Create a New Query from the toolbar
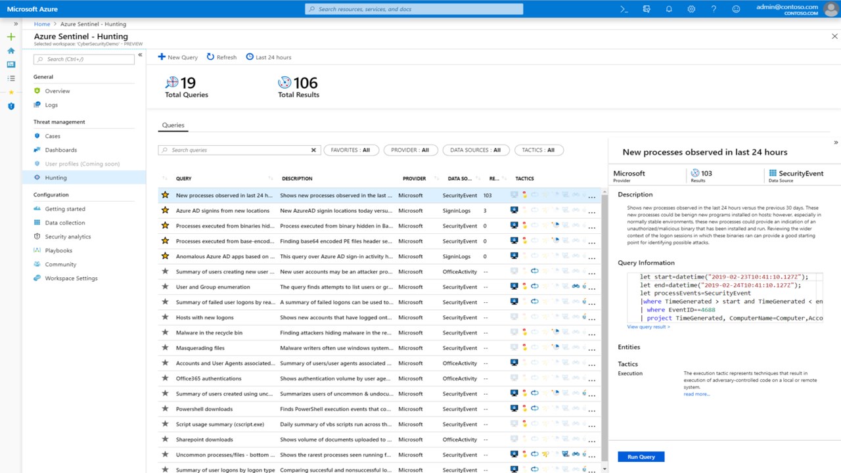 point(177,57)
